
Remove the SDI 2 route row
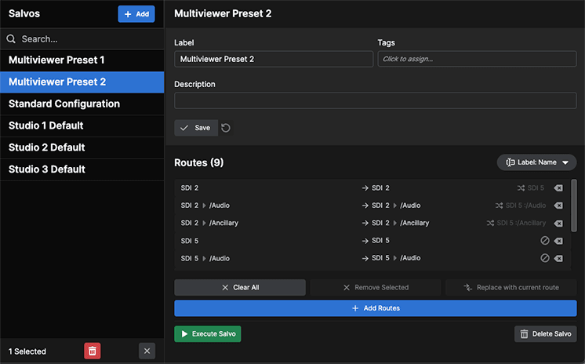(558, 187)
